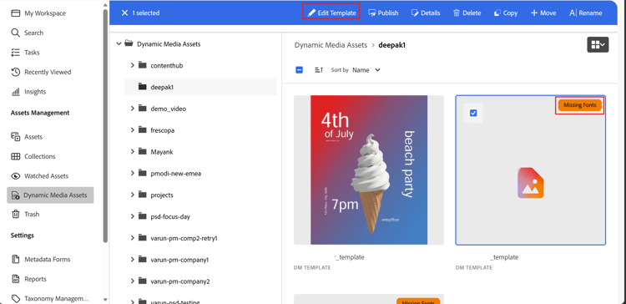The width and height of the screenshot is (626, 304).
Task: Go to Assets in sidebar
Action: [27, 137]
